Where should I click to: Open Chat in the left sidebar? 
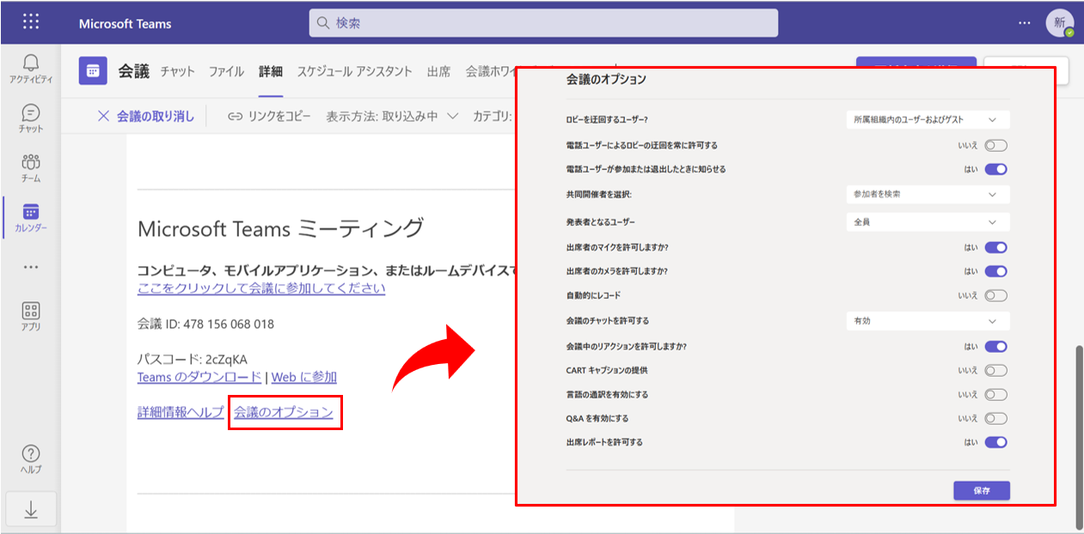click(x=31, y=118)
